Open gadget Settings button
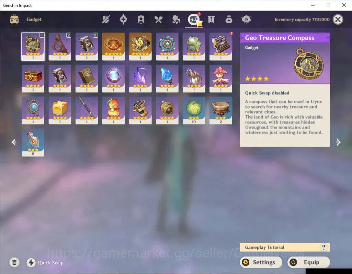The height and width of the screenshot is (274, 352). tap(261, 262)
